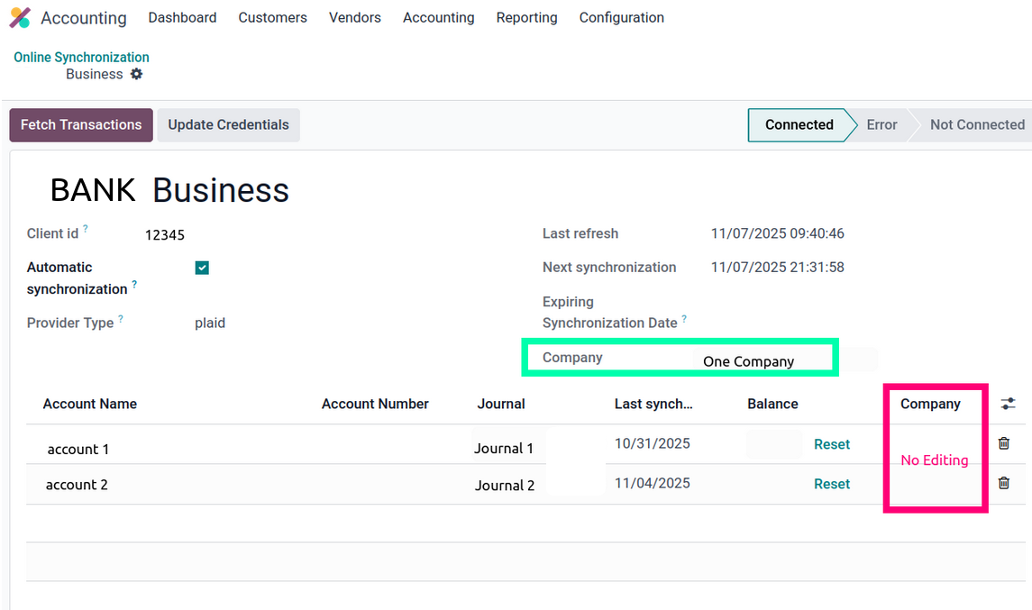Open the Customers menu
The width and height of the screenshot is (1032, 610).
coord(272,18)
